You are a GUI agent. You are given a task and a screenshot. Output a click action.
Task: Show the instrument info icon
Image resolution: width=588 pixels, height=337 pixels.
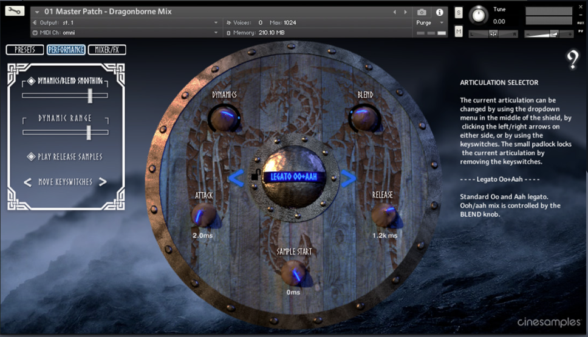click(x=440, y=12)
